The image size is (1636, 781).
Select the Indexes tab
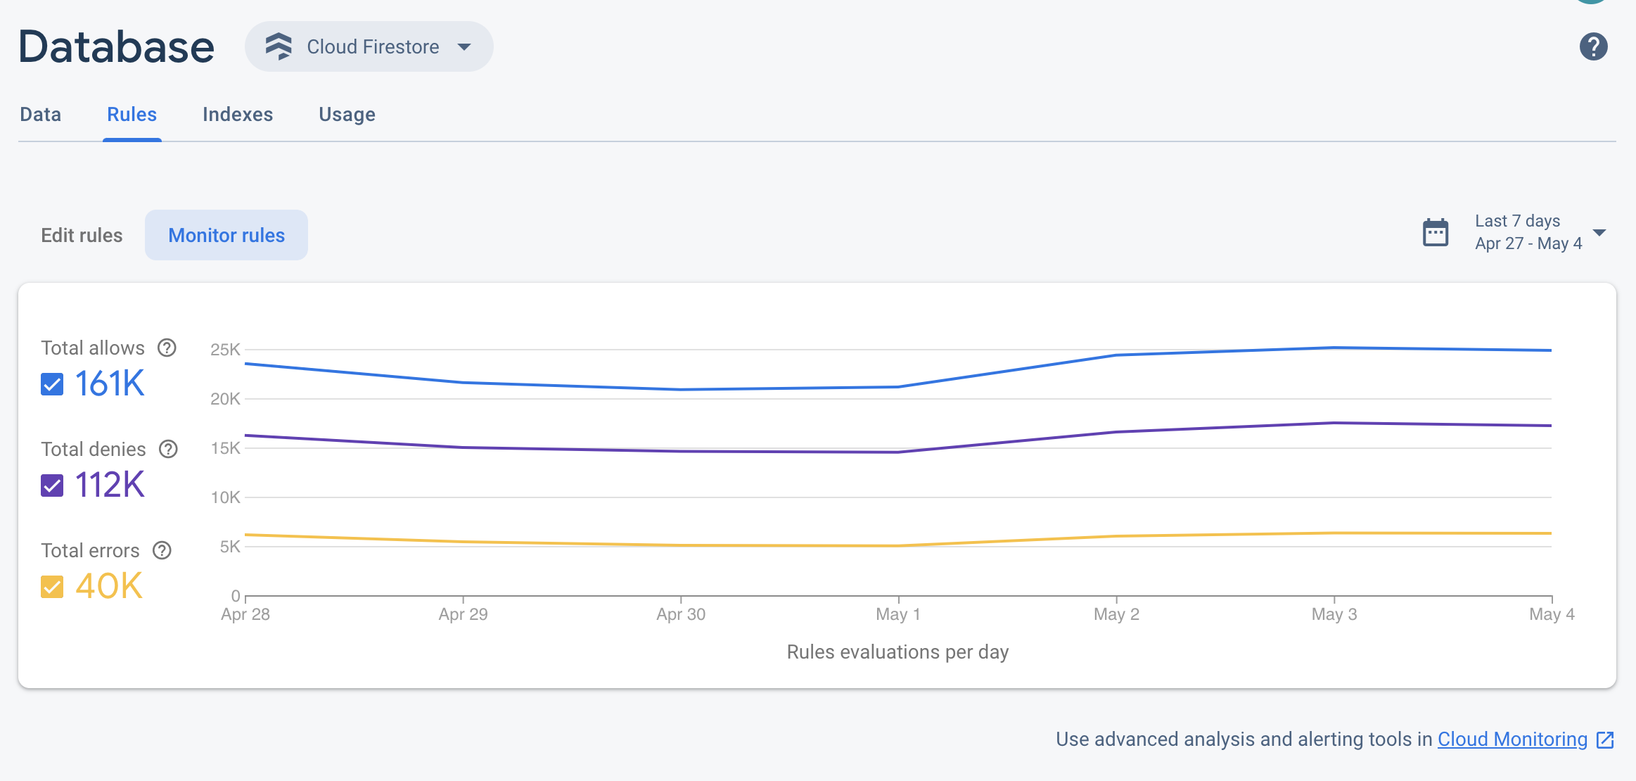(x=238, y=114)
